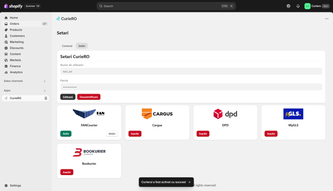
Task: Go to Home in sidebar
Action: tap(14, 18)
